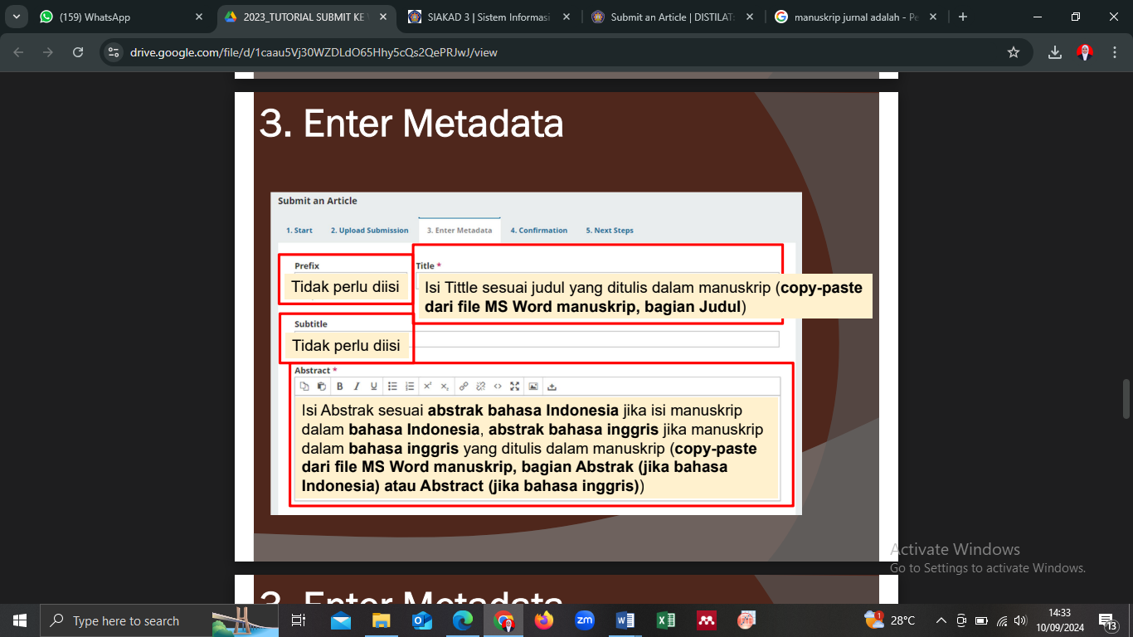Open Firefox from the taskbar
Screen dimensions: 1133x637
click(x=544, y=620)
